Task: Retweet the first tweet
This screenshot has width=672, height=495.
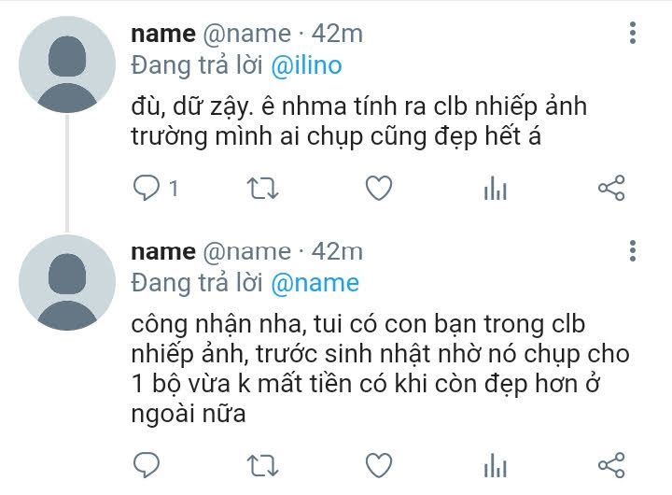Action: (262, 189)
